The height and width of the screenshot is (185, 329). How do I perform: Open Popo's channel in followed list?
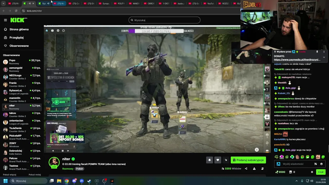[22, 62]
